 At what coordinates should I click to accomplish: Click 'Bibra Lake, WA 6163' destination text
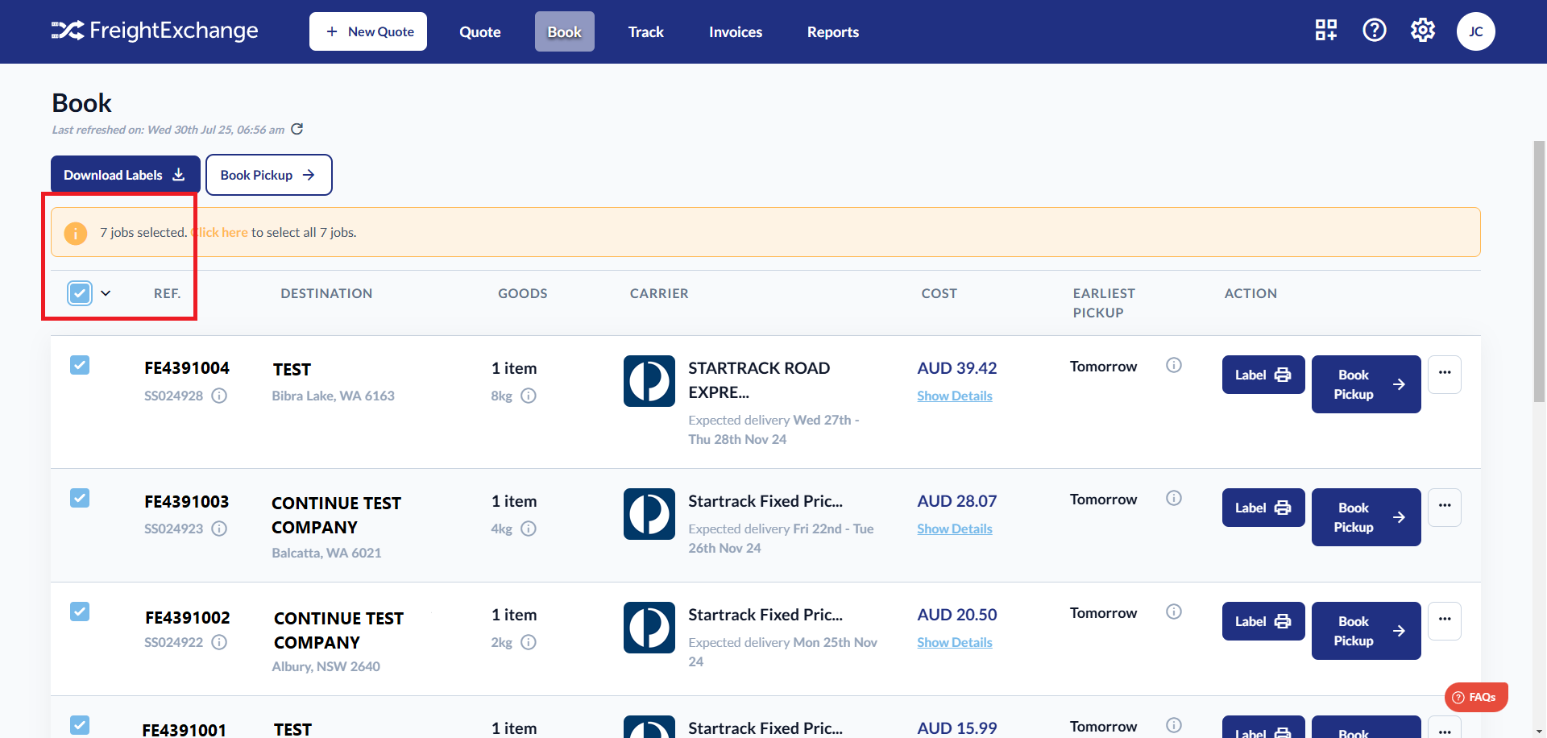(x=334, y=396)
